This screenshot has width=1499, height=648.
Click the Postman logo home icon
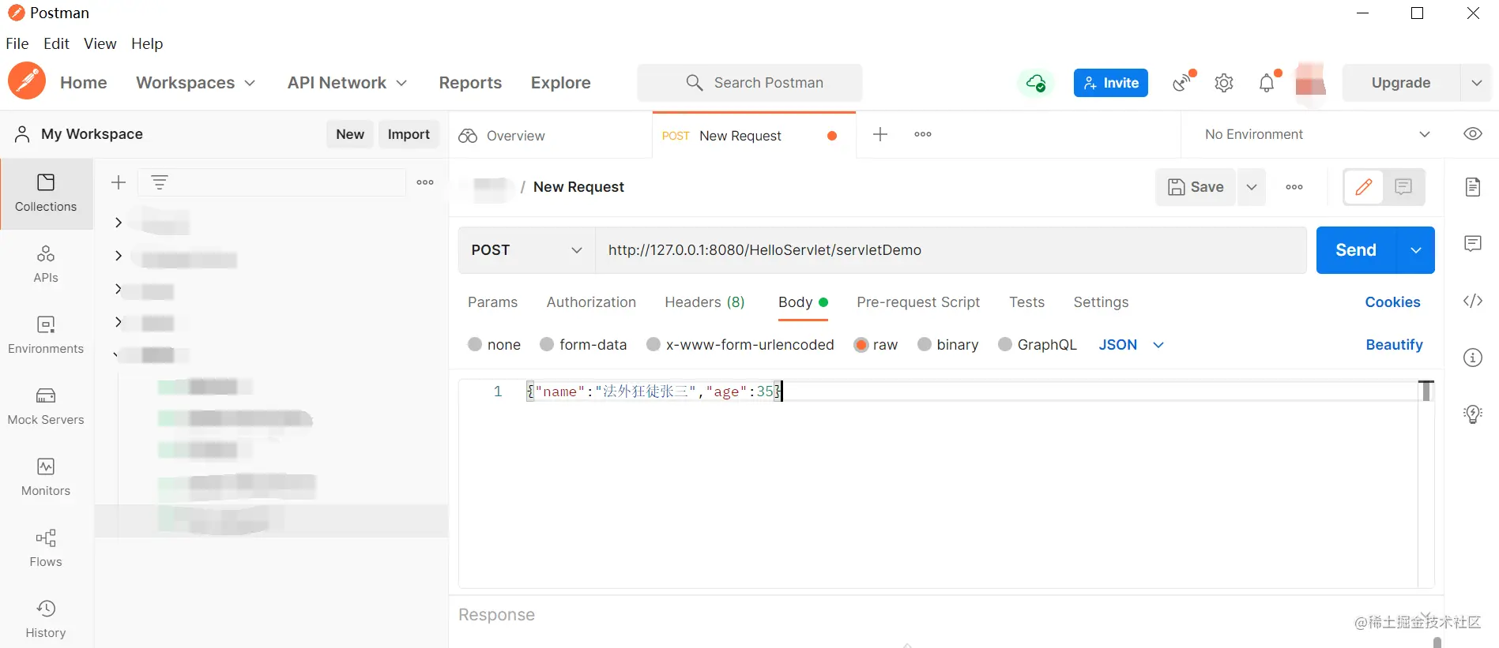(27, 81)
